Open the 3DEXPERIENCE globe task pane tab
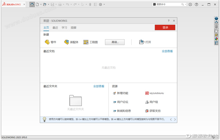The image size is (220, 140). 216,18
